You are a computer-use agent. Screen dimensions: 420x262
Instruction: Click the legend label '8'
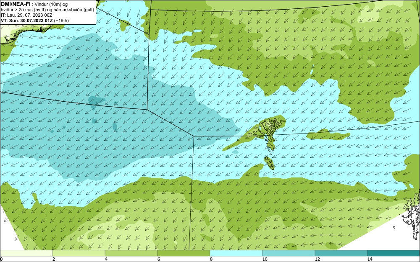pyautogui.click(x=211, y=259)
